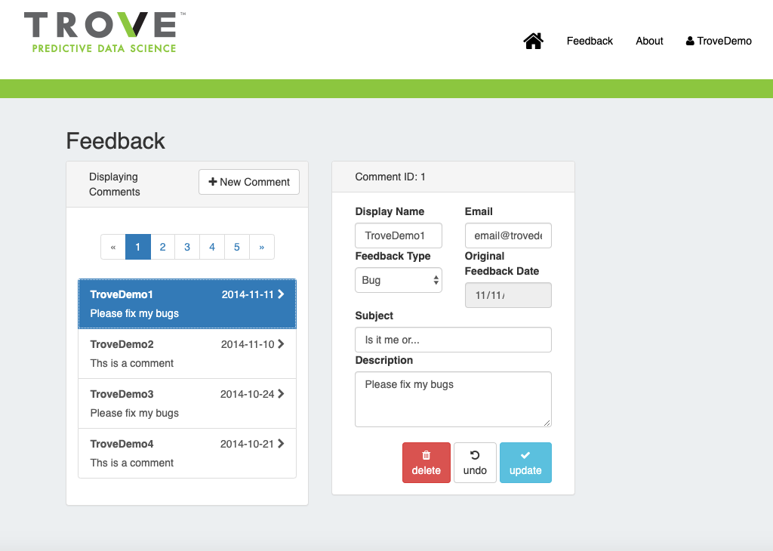
Task: Open the Feedback Type dropdown
Action: click(x=398, y=280)
